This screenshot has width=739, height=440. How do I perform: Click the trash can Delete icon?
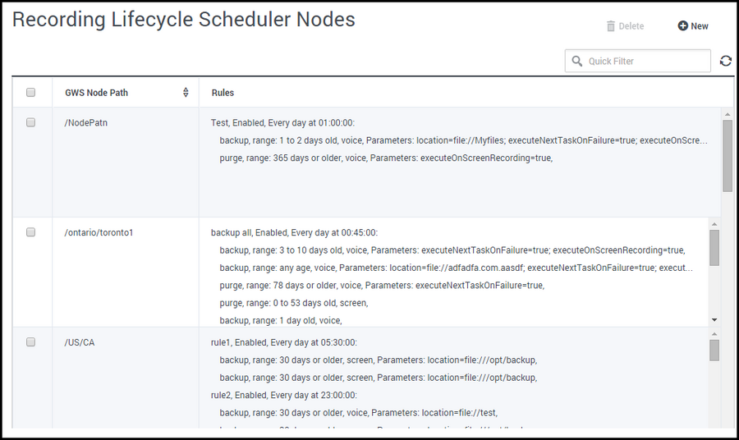pos(611,26)
